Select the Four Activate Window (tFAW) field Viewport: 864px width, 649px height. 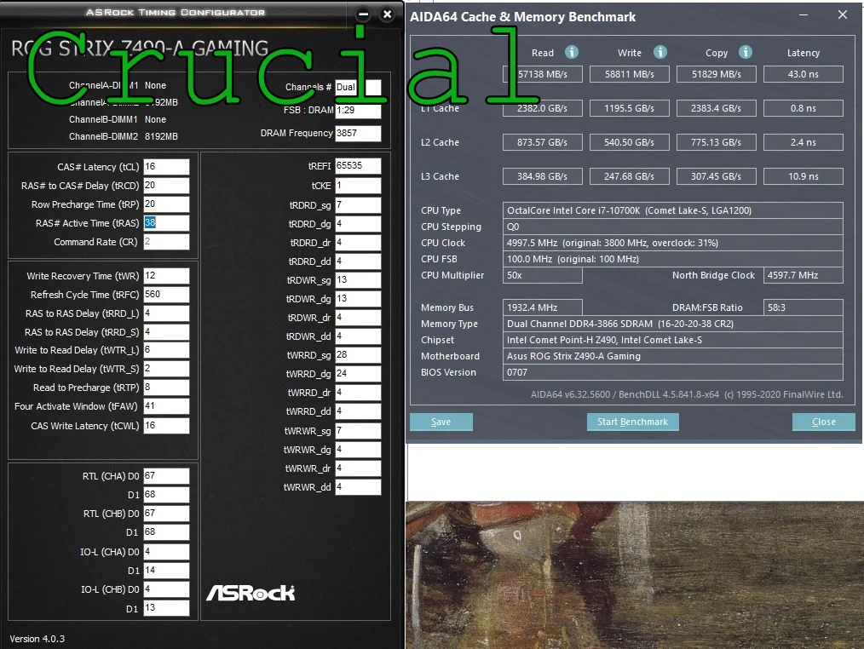point(166,406)
